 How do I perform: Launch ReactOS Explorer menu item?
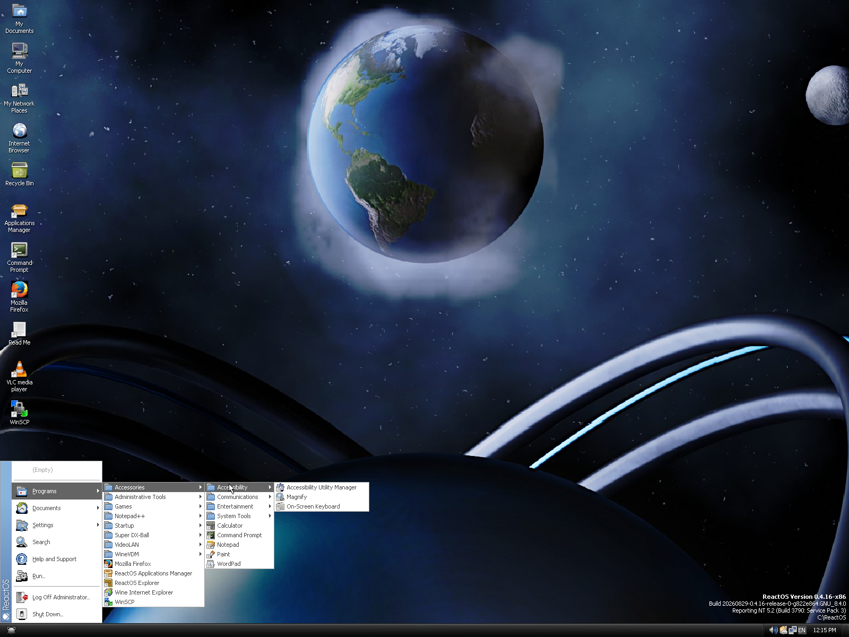pos(153,583)
